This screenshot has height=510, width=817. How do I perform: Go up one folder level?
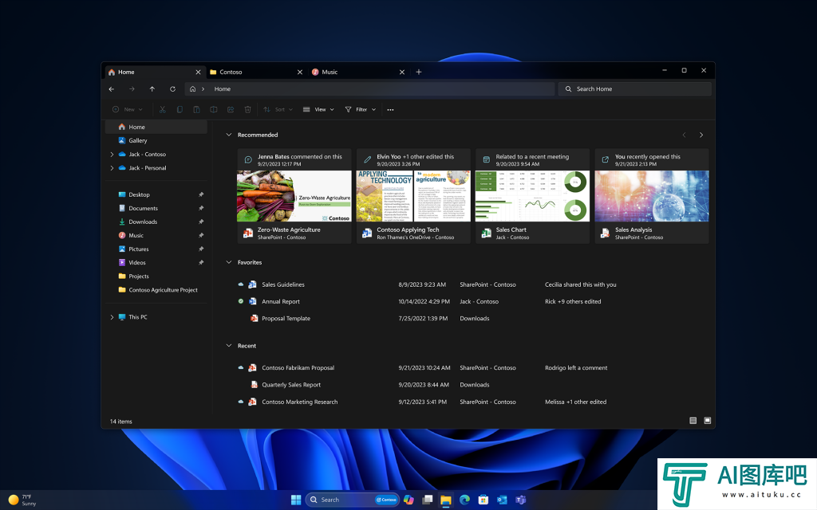point(152,89)
